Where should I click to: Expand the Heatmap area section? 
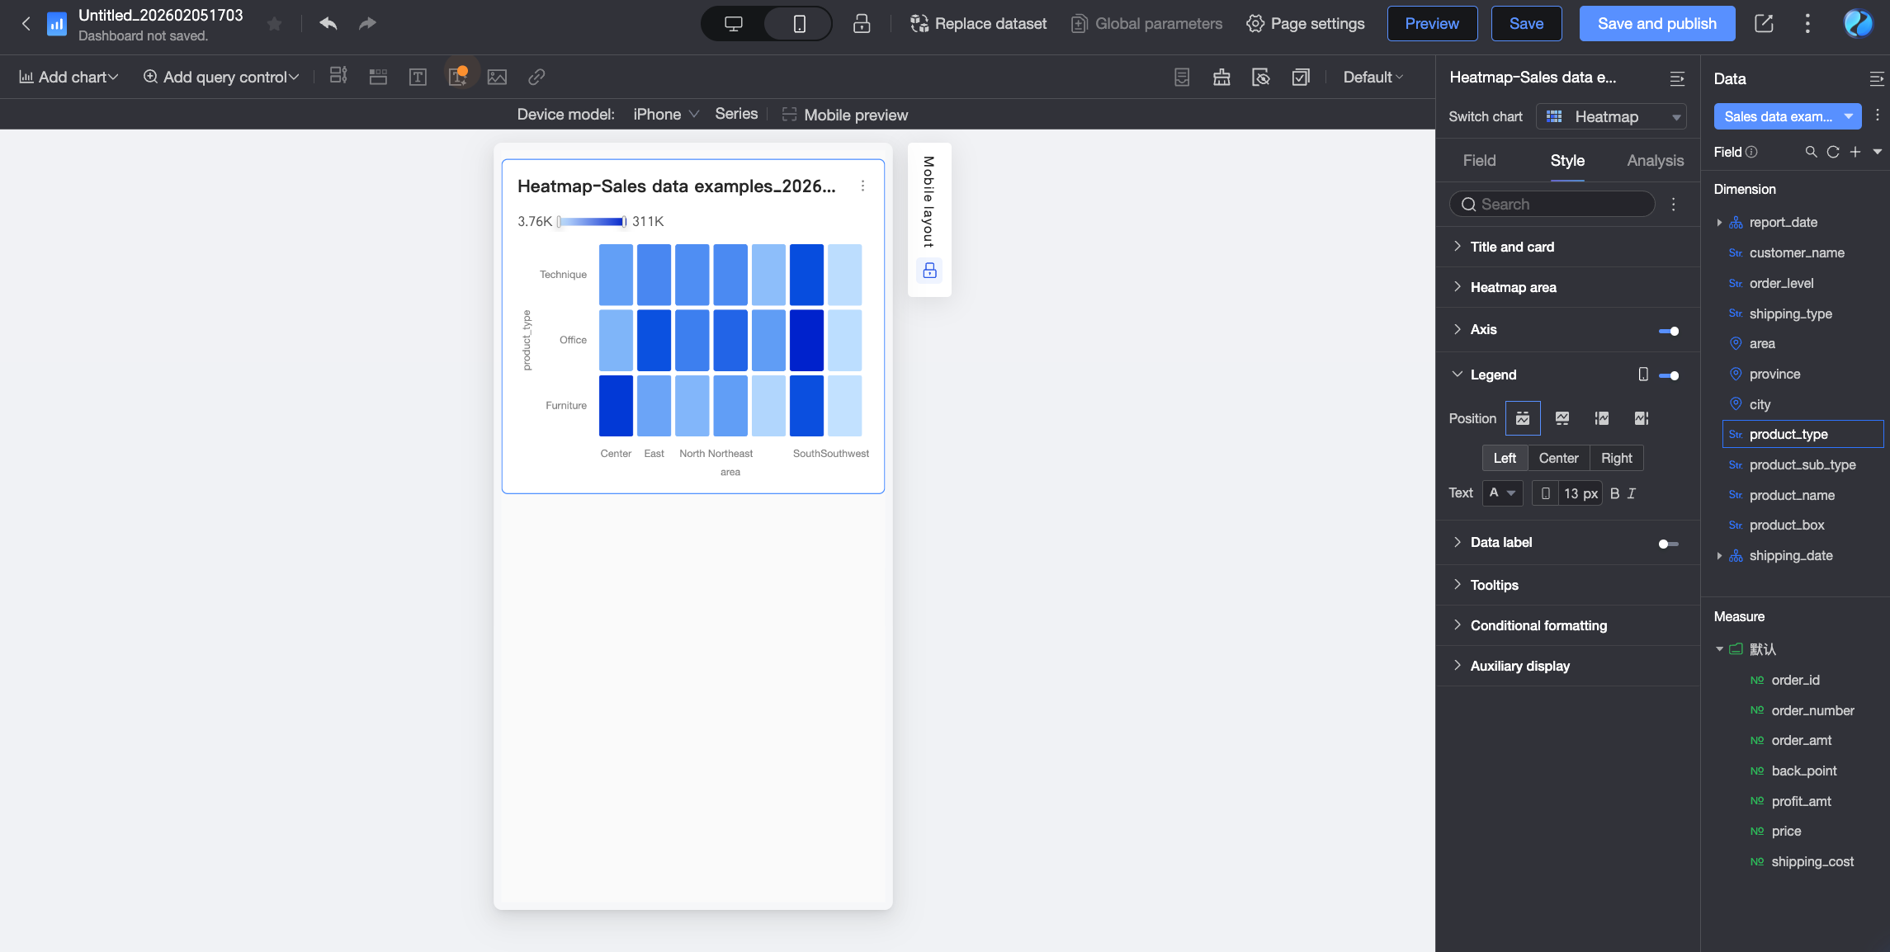[x=1513, y=287]
